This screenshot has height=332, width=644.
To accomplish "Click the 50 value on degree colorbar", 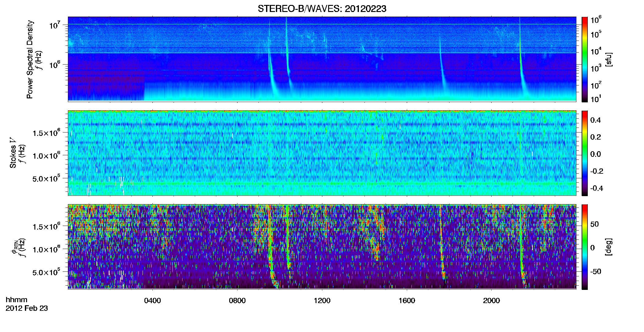I will tap(595, 224).
